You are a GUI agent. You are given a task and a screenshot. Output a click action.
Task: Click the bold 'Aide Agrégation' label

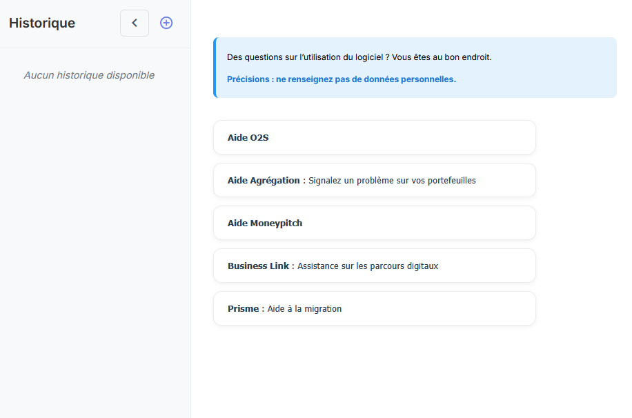point(264,181)
